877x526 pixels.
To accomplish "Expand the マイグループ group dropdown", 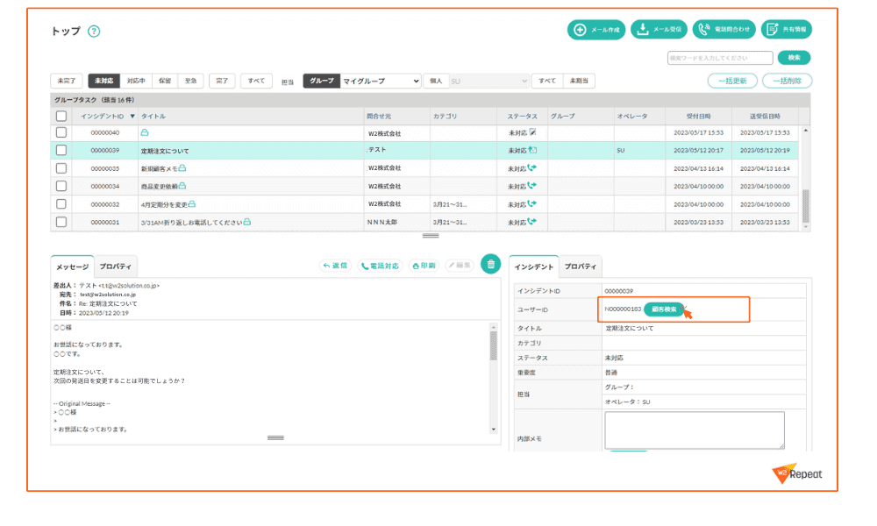I will click(381, 81).
